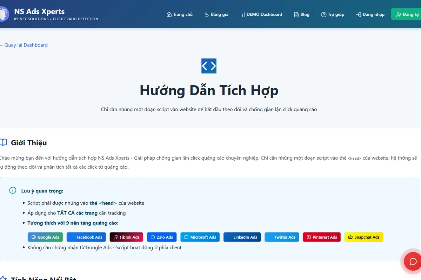Click the document icon beside Blog
The width and height of the screenshot is (421, 280).
click(x=296, y=14)
